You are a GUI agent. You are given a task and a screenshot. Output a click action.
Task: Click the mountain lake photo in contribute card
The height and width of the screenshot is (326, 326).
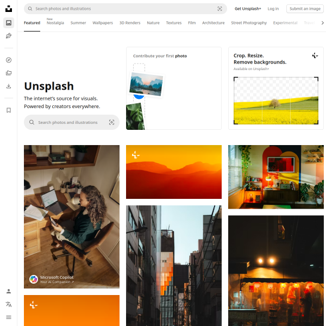[x=146, y=84]
